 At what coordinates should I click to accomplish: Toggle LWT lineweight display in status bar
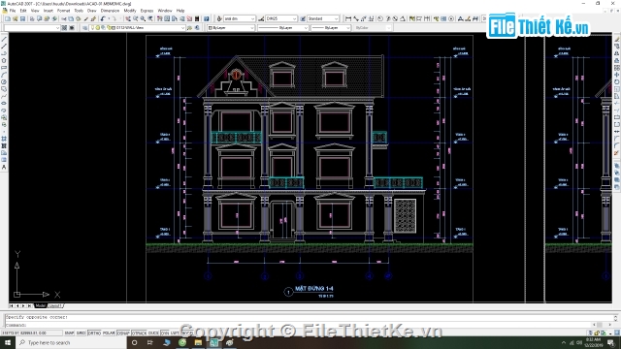[x=175, y=333]
